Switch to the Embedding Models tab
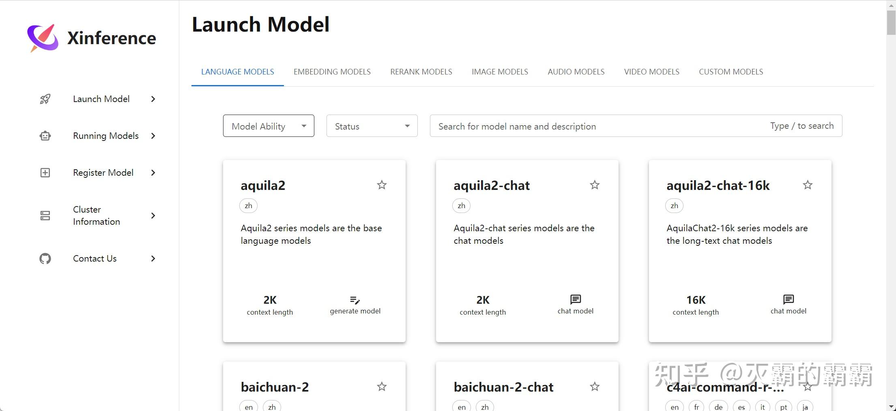This screenshot has height=411, width=896. tap(332, 72)
